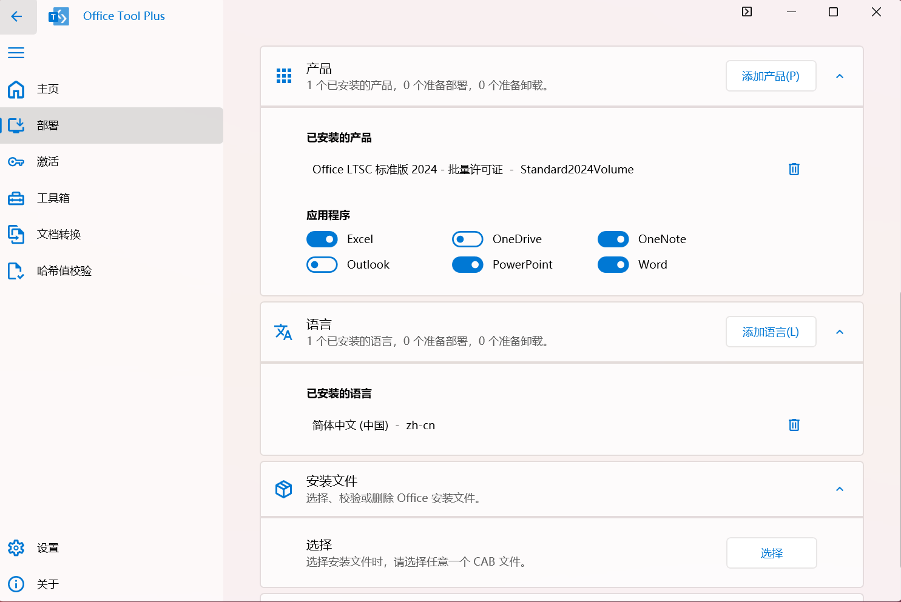Open 关于 in sidebar

[x=112, y=584]
